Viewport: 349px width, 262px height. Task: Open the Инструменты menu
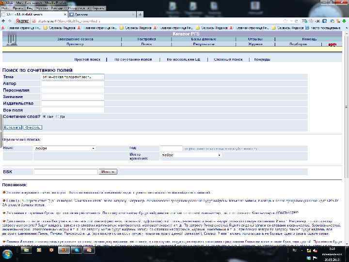pos(79,8)
